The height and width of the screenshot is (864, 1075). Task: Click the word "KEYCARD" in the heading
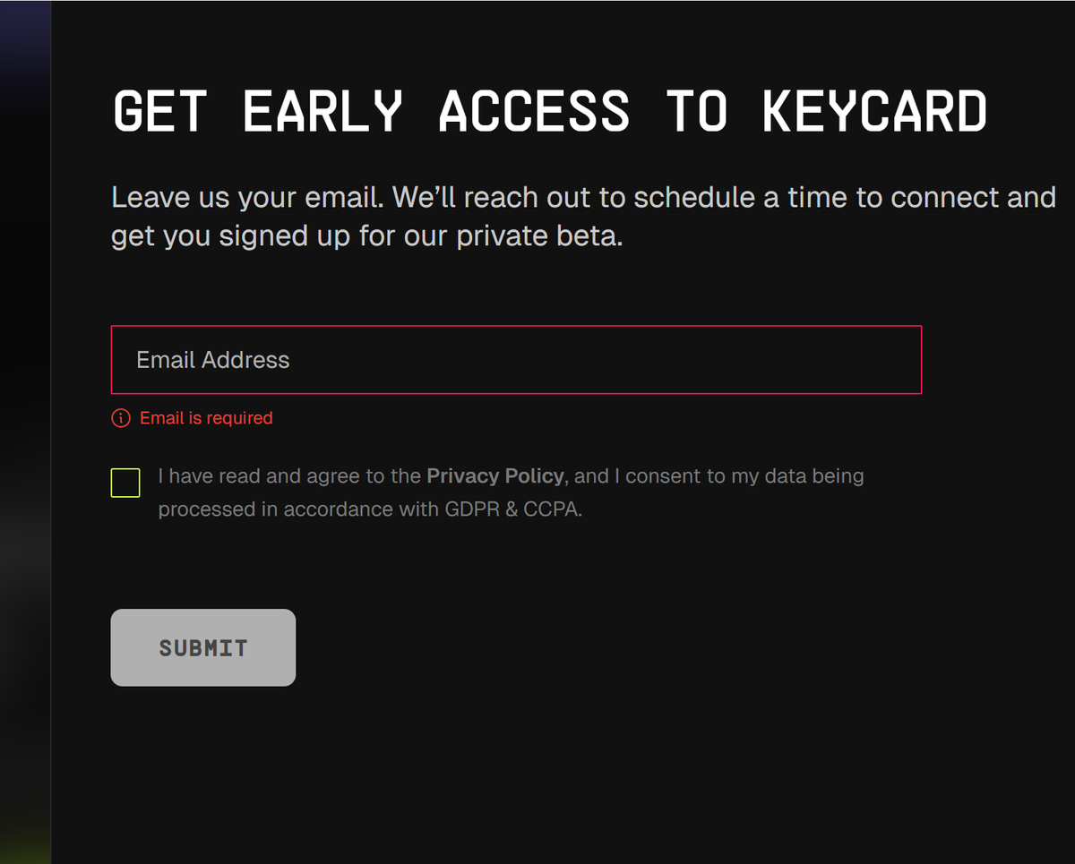tap(873, 112)
